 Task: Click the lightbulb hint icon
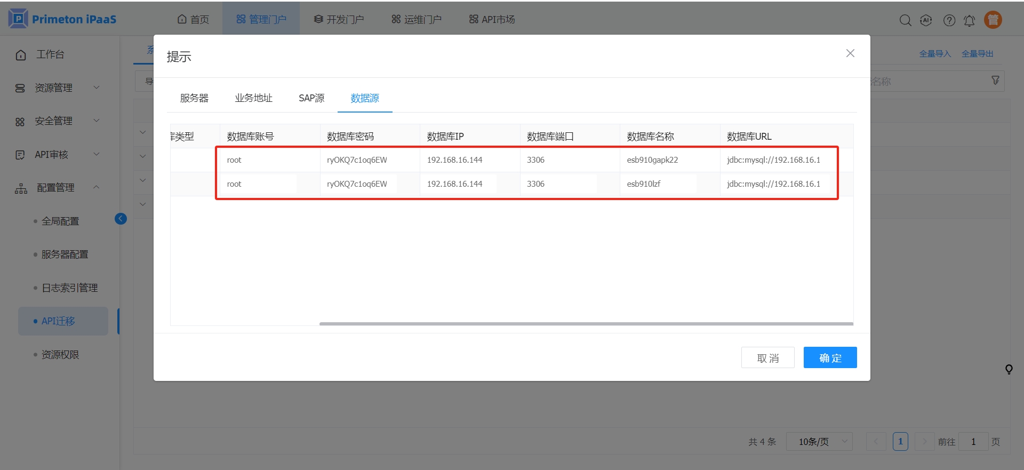(x=1009, y=369)
